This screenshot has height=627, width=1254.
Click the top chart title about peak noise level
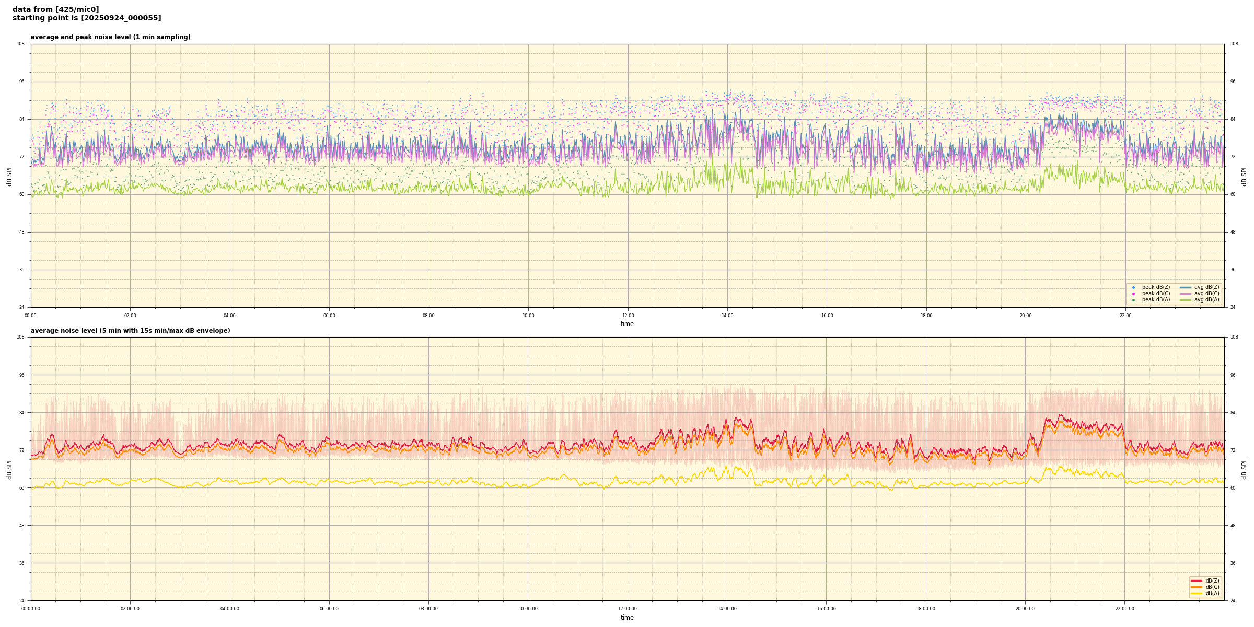pos(110,37)
